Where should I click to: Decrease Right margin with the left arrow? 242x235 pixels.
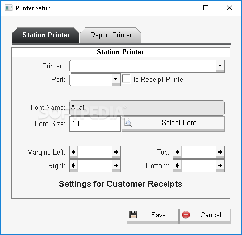[74, 165]
